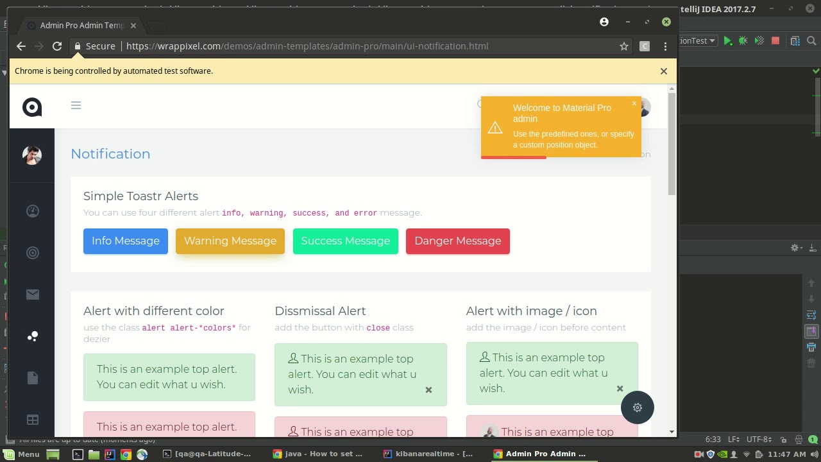
Task: Open file manager folder in taskbar
Action: (x=94, y=454)
